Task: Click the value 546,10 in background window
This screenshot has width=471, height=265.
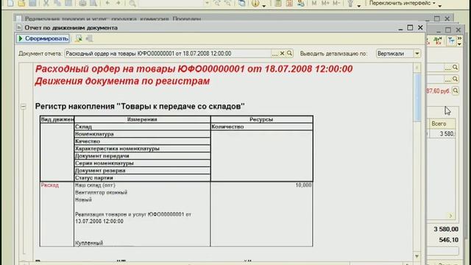Action: click(x=448, y=240)
